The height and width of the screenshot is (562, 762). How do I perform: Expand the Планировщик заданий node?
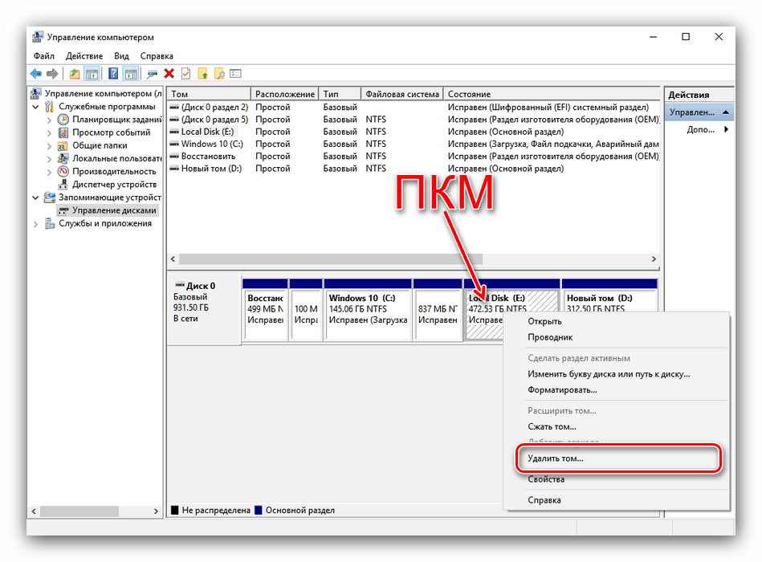point(49,120)
